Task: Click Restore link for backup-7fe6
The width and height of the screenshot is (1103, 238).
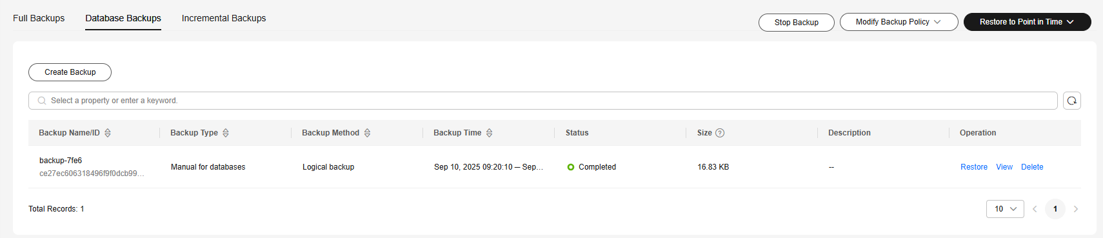Action: click(973, 167)
